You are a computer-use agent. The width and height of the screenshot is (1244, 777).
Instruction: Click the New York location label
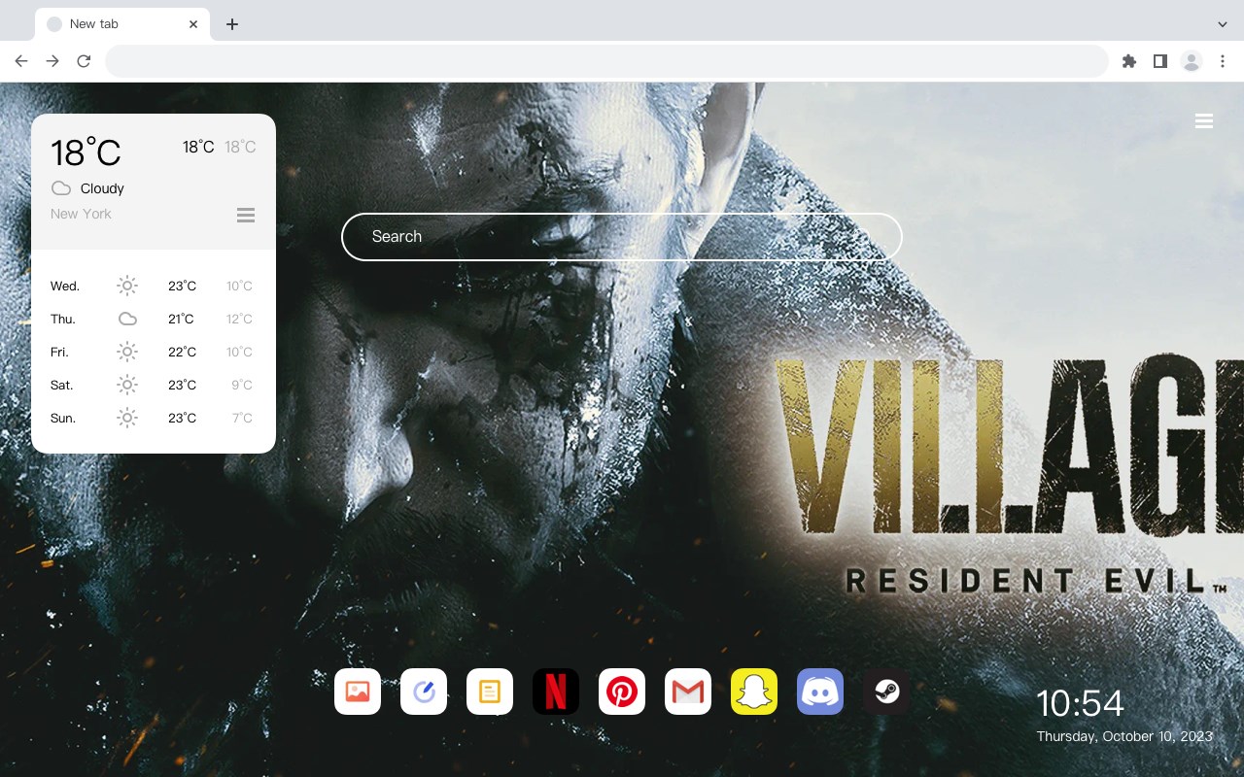pos(81,214)
